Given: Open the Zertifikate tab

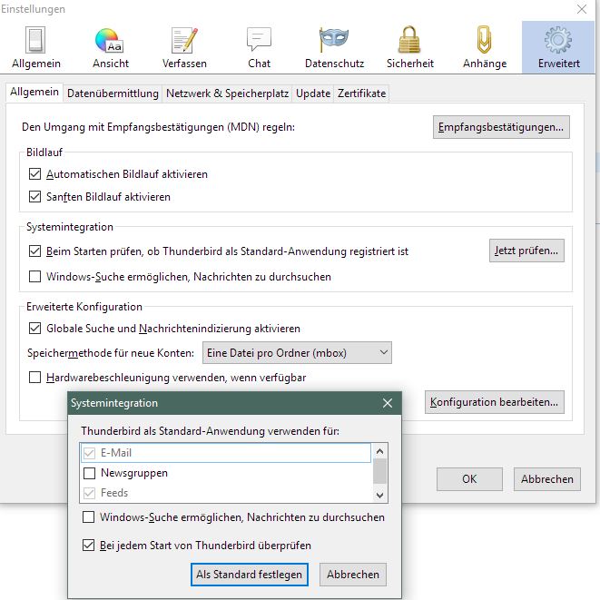Looking at the screenshot, I should [361, 93].
